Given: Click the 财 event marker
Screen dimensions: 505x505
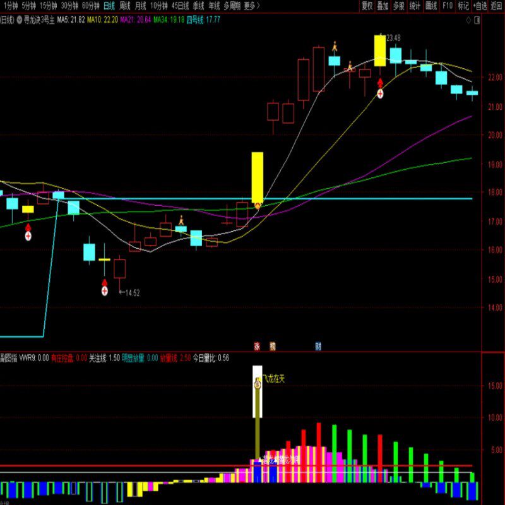Looking at the screenshot, I should click(318, 347).
